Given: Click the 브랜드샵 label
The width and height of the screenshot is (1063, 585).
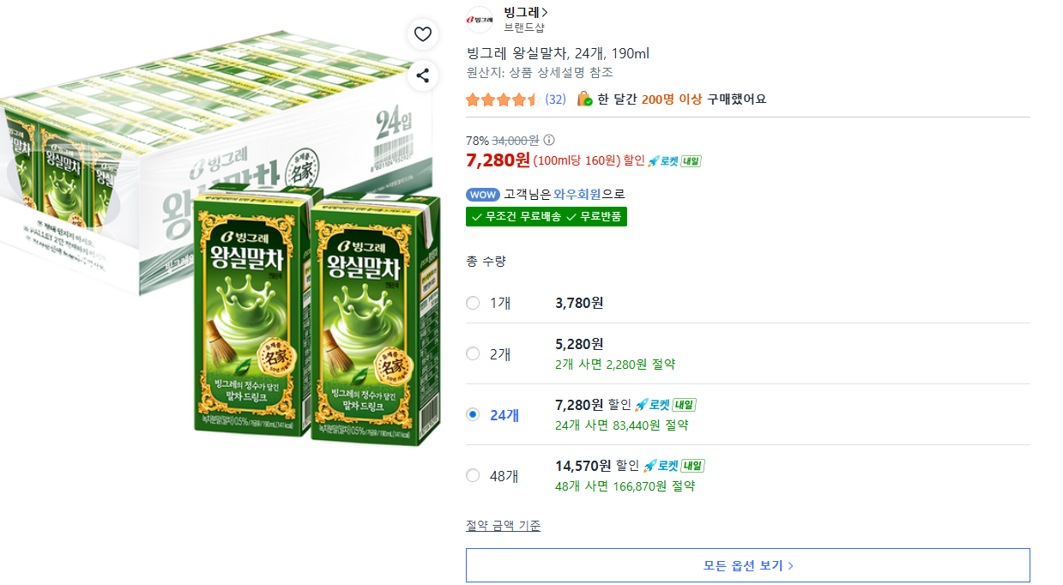Looking at the screenshot, I should point(524,27).
